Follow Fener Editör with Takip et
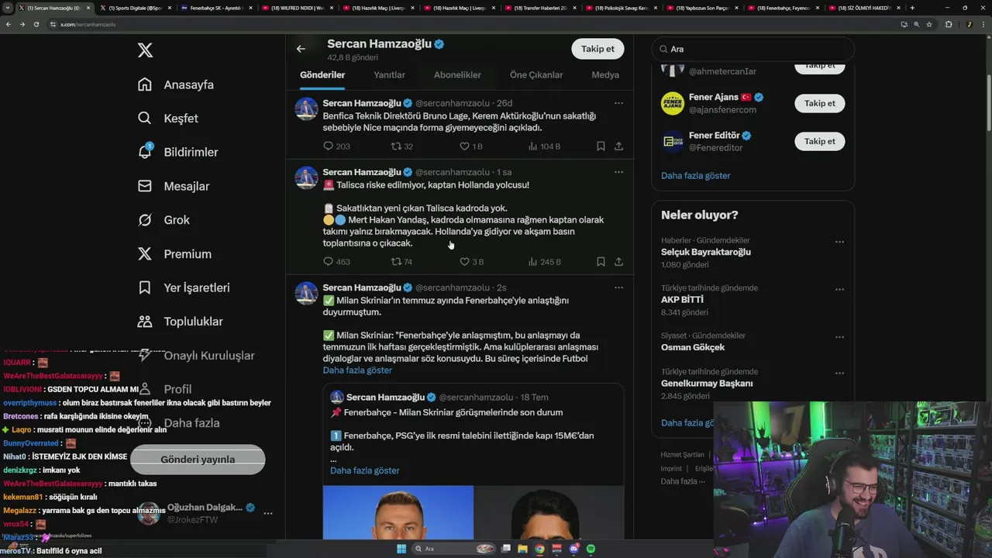This screenshot has height=558, width=992. 819,141
